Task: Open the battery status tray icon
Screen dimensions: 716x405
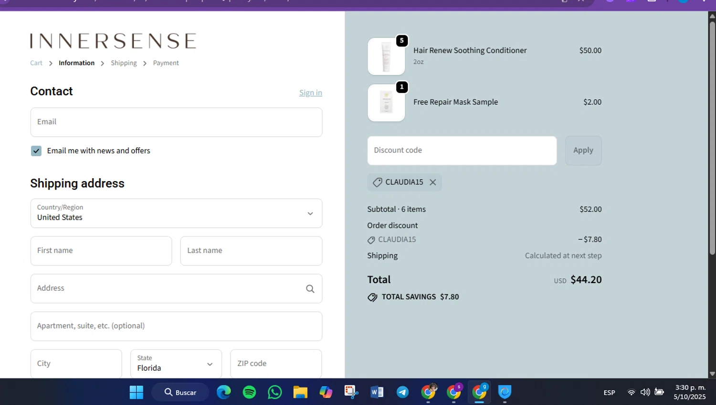Action: pyautogui.click(x=659, y=392)
